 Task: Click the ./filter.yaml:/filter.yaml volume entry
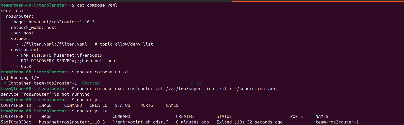tap(54, 44)
